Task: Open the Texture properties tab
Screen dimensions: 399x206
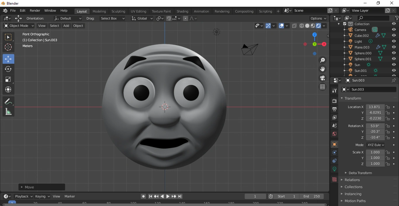Action: coord(334,179)
